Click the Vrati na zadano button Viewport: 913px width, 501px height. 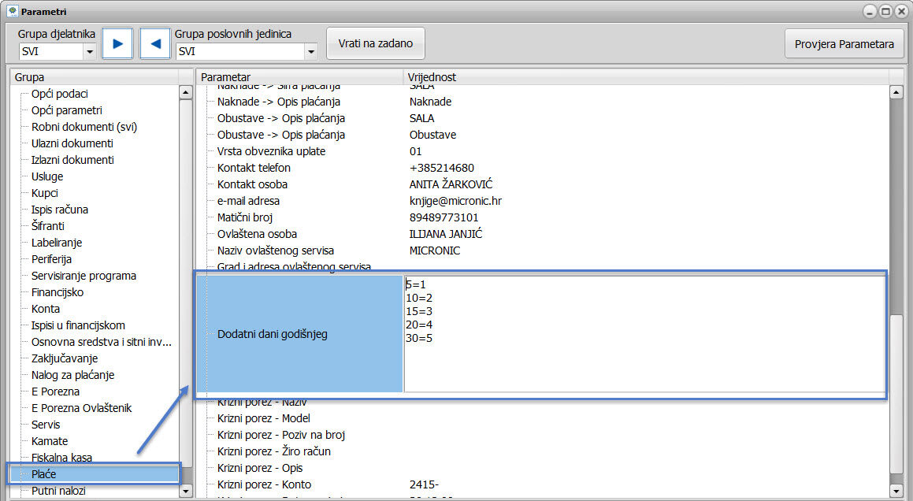point(376,43)
